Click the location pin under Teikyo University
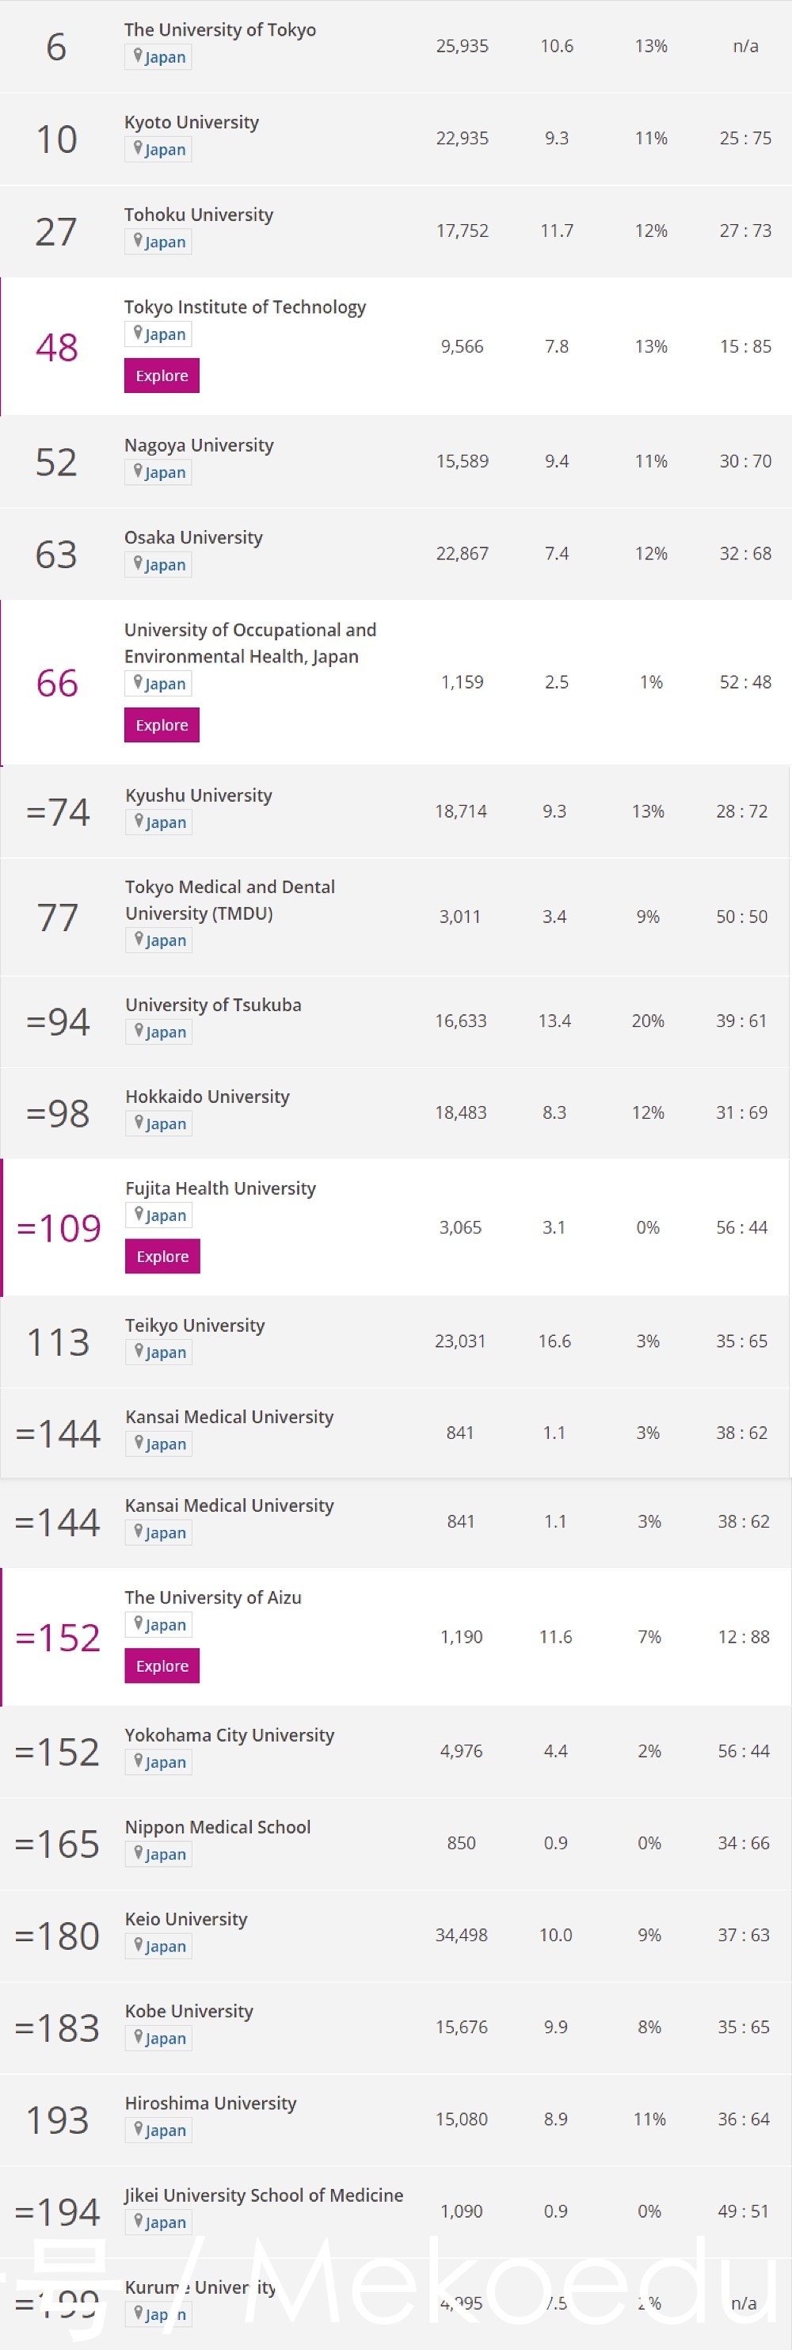Screen dimensions: 792x2350 [x=139, y=1351]
